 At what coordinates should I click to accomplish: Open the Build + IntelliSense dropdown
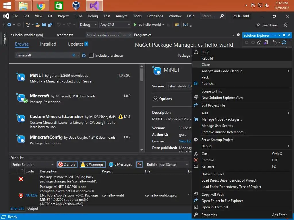(x=167, y=165)
